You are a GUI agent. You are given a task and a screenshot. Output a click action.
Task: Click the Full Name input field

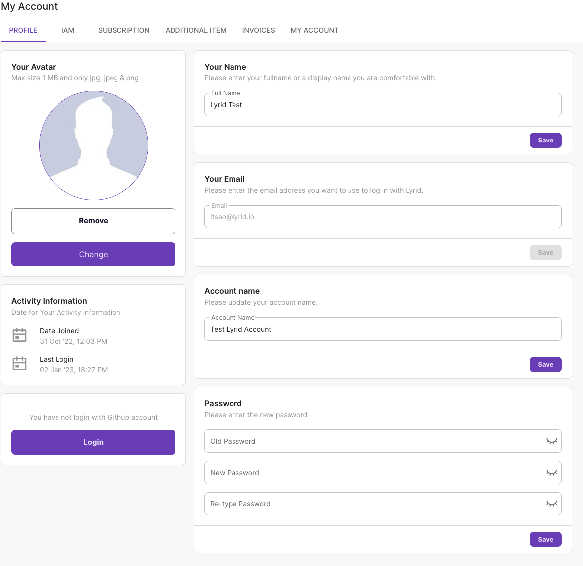(382, 105)
